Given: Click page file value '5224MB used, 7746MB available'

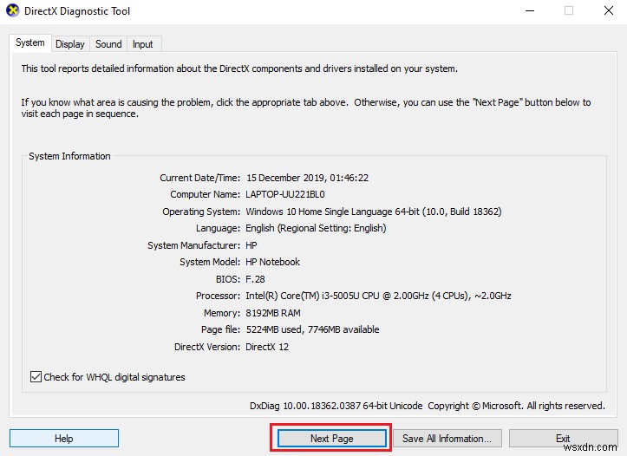Looking at the screenshot, I should 313,329.
